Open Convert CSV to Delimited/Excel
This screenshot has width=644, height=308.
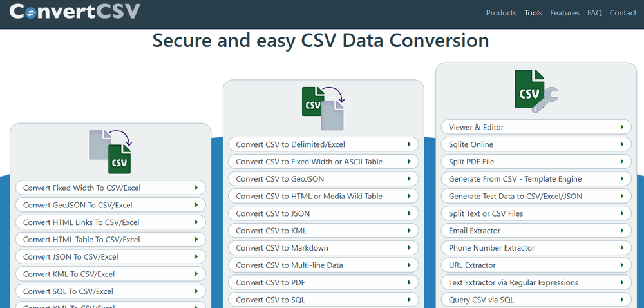point(323,144)
